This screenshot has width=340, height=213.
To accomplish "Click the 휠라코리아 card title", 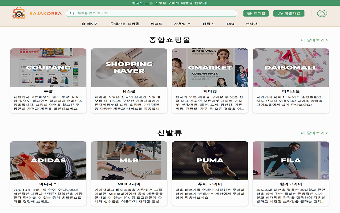I will pyautogui.click(x=291, y=184).
